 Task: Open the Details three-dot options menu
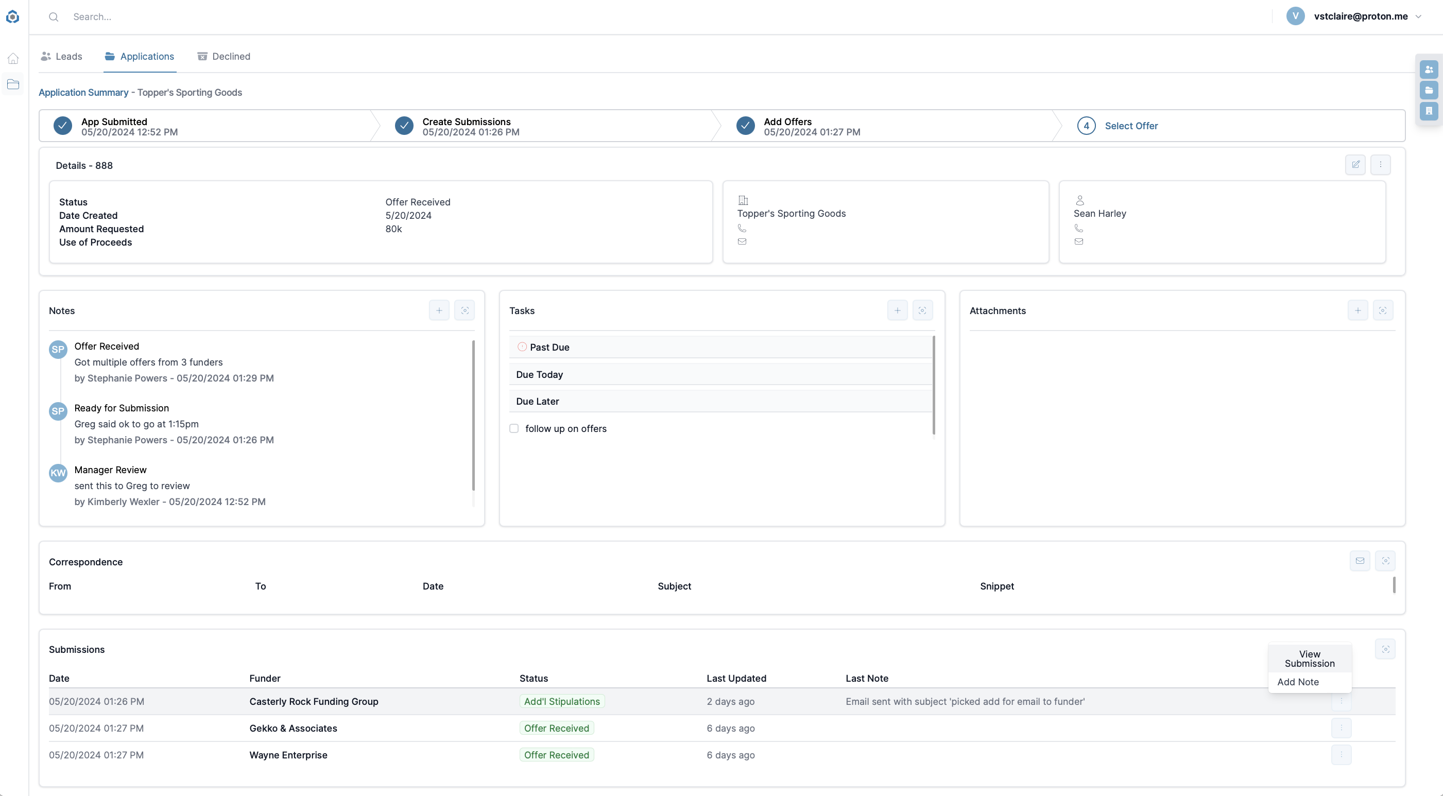pos(1380,165)
